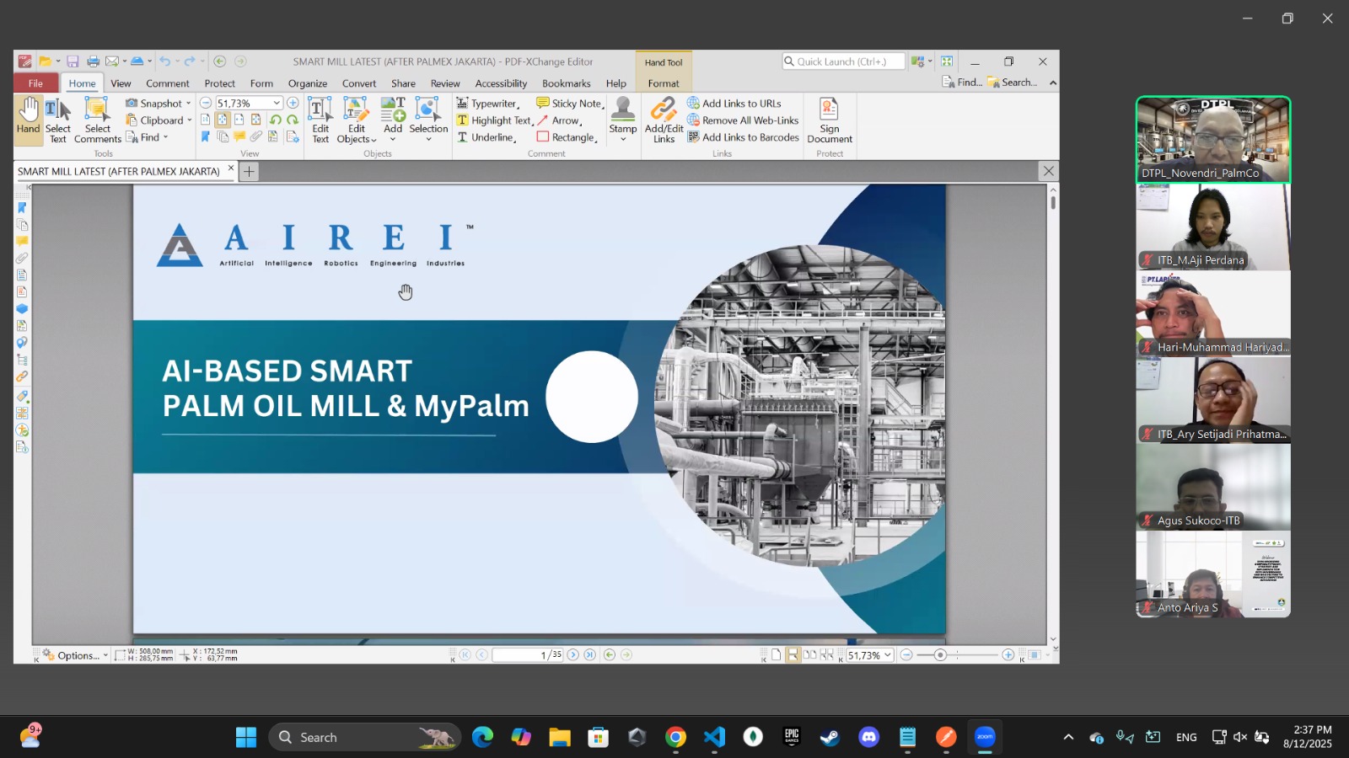Expand the Clipboard dropdown
The height and width of the screenshot is (758, 1349).
[189, 120]
